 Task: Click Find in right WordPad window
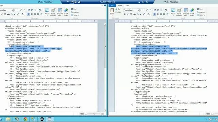200,9
